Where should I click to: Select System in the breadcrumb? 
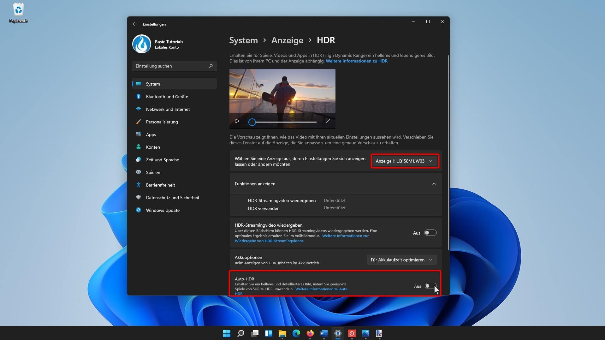coord(243,40)
